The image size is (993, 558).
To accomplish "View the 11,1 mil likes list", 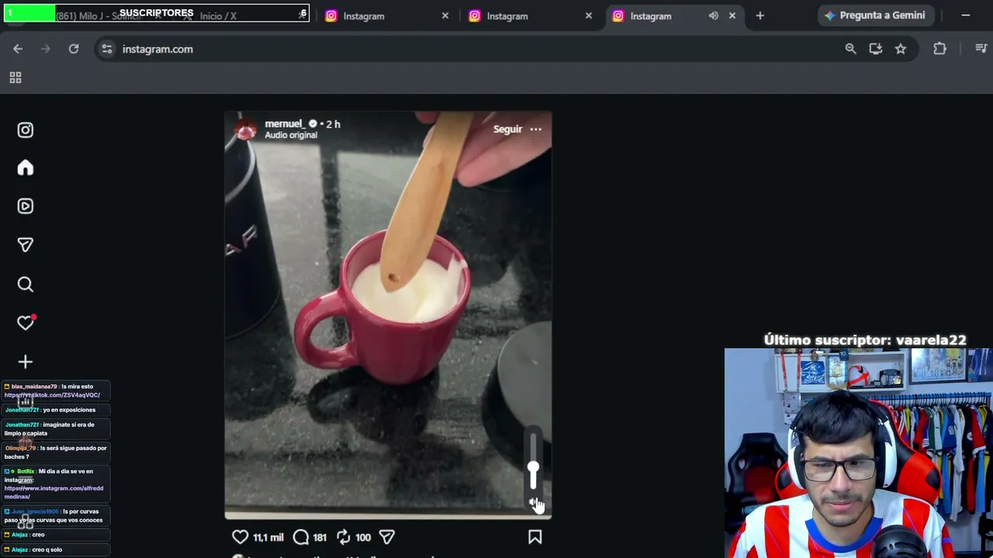I will click(x=268, y=537).
